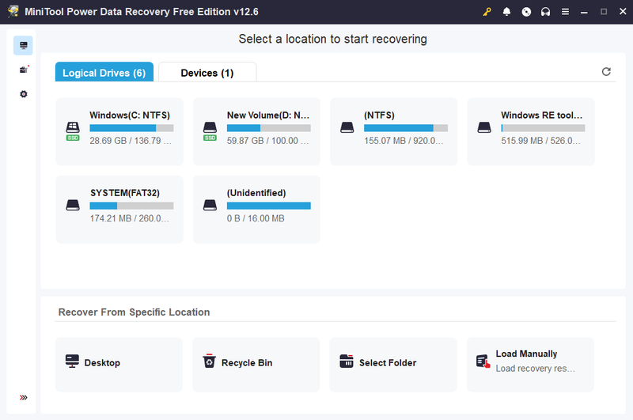Select the SYSTEM(FAT32) label
This screenshot has height=420, width=633.
click(x=125, y=193)
